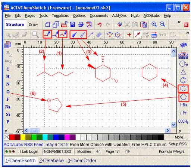Pick the red color swatch
This screenshot has width=191, height=168.
pos(12,137)
